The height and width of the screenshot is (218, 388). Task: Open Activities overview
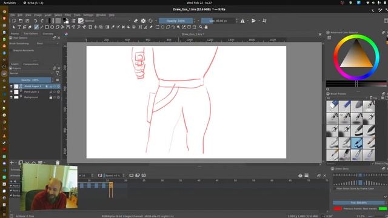tap(10, 3)
